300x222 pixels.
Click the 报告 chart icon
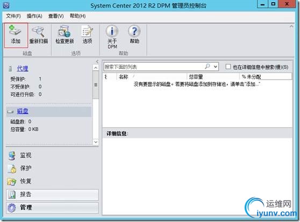(12, 195)
